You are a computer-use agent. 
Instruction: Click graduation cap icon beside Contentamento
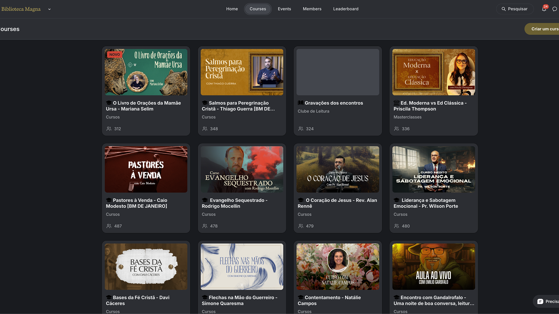[300, 297]
